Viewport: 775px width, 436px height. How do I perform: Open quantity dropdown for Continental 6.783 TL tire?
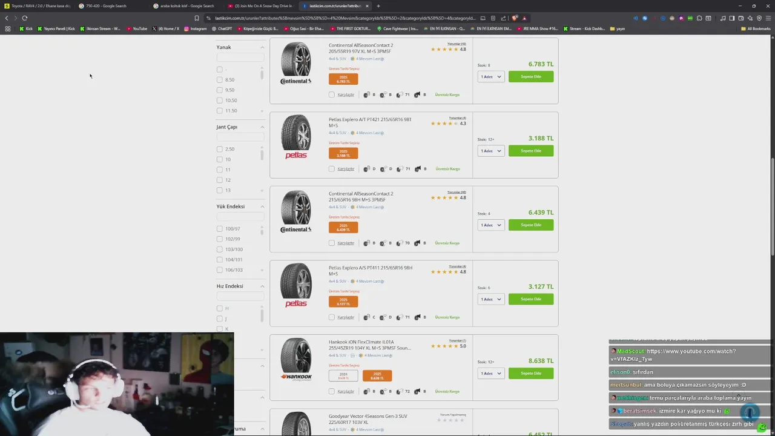tap(491, 77)
